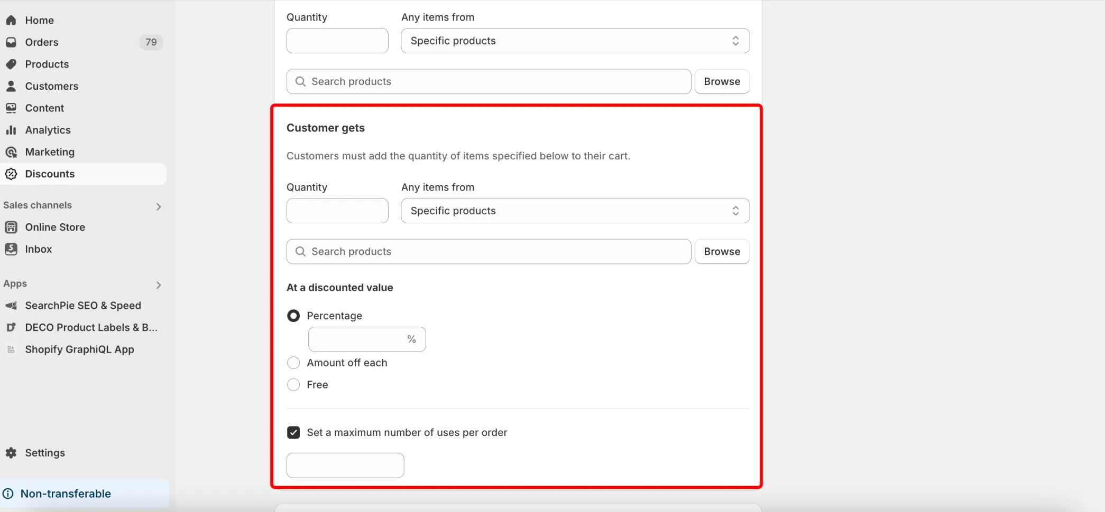Viewport: 1105px width, 512px height.
Task: Click the Customer gets heading
Action: tap(326, 128)
